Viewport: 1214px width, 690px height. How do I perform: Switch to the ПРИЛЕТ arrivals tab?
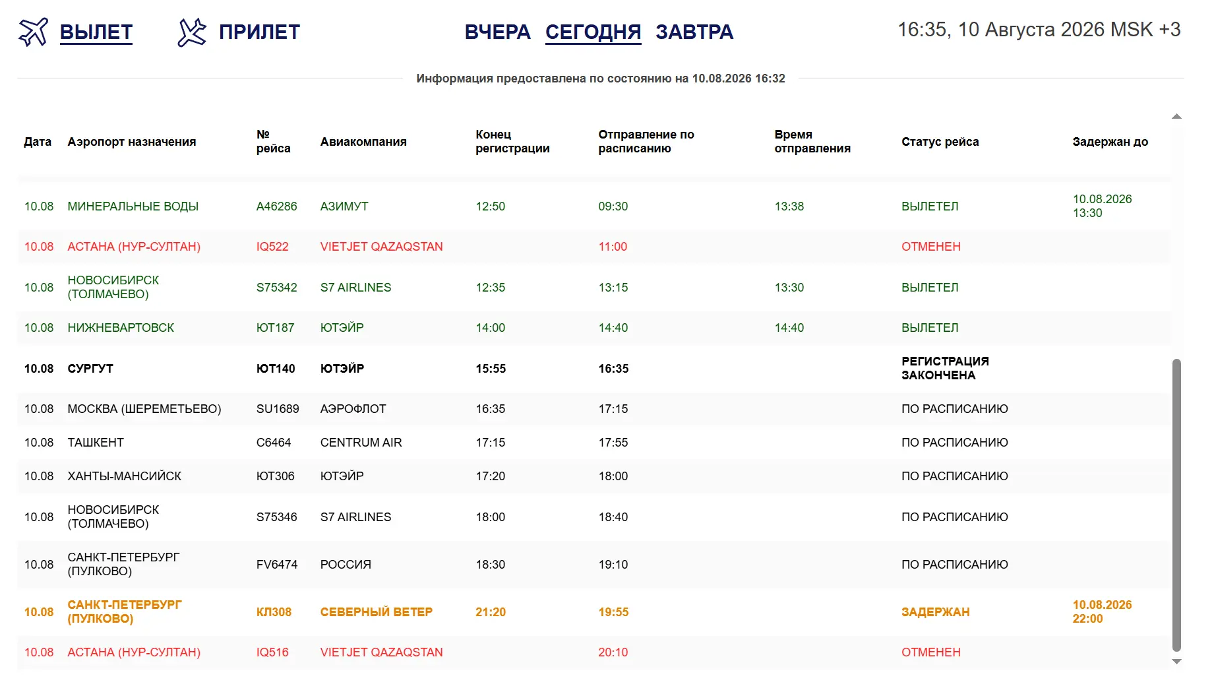point(259,32)
